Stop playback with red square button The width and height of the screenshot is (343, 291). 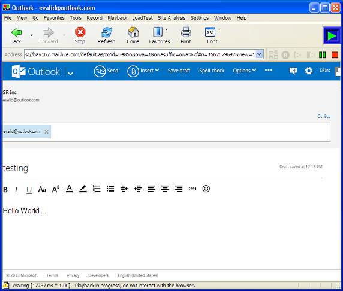[335, 55]
